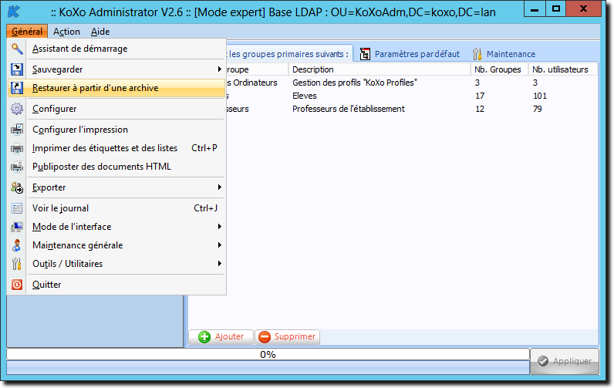This screenshot has width=614, height=388.
Task: Click the KoXo logo in the title bar
Action: coord(14,12)
